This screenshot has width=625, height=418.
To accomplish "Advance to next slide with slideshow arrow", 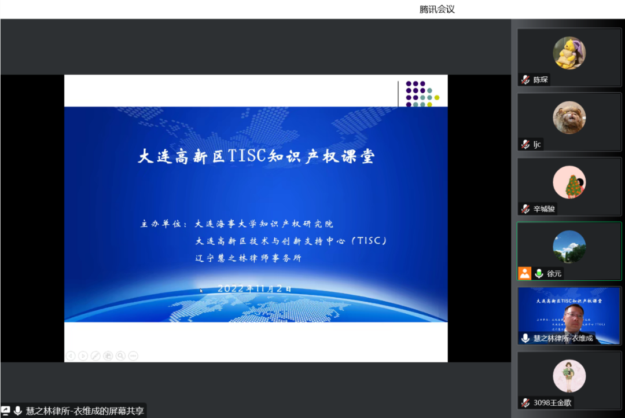I will 83,356.
